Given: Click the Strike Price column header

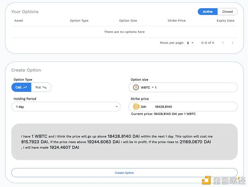Looking at the screenshot, I should [x=176, y=21].
